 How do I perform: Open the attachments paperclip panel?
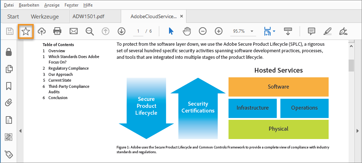coord(9,103)
